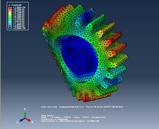Click the 'ODB: Job-1.odb' title text
Image resolution: width=159 pixels, height=129 pixels.
pos(49,107)
